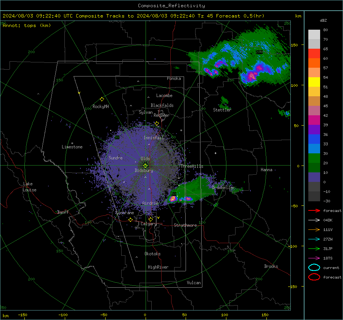The image size is (343, 320).
Task: Click the yellow diamond marker below Cochrane
Action: tap(130, 220)
